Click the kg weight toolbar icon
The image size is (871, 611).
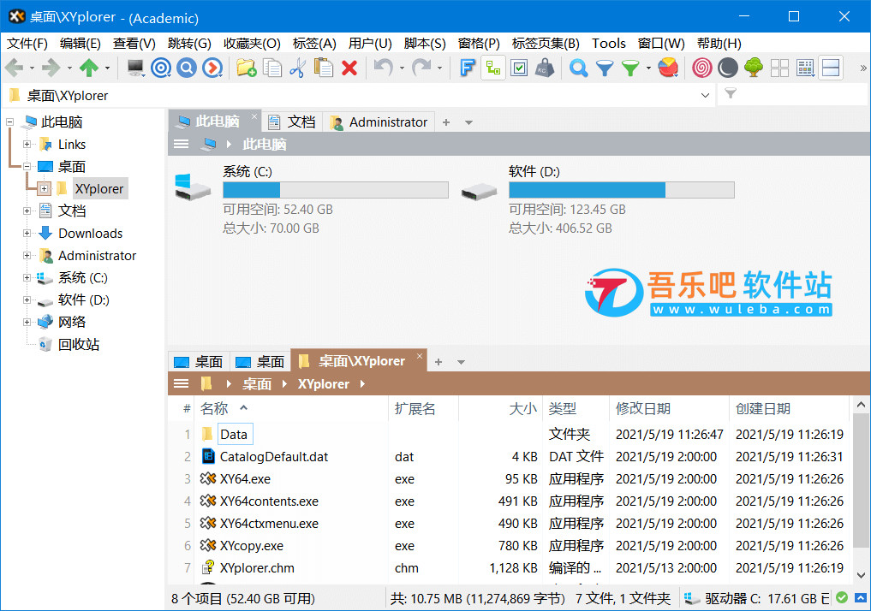click(545, 68)
